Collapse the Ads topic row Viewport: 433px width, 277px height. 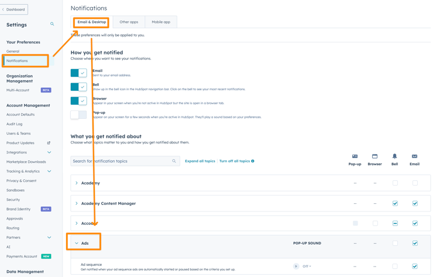point(77,243)
